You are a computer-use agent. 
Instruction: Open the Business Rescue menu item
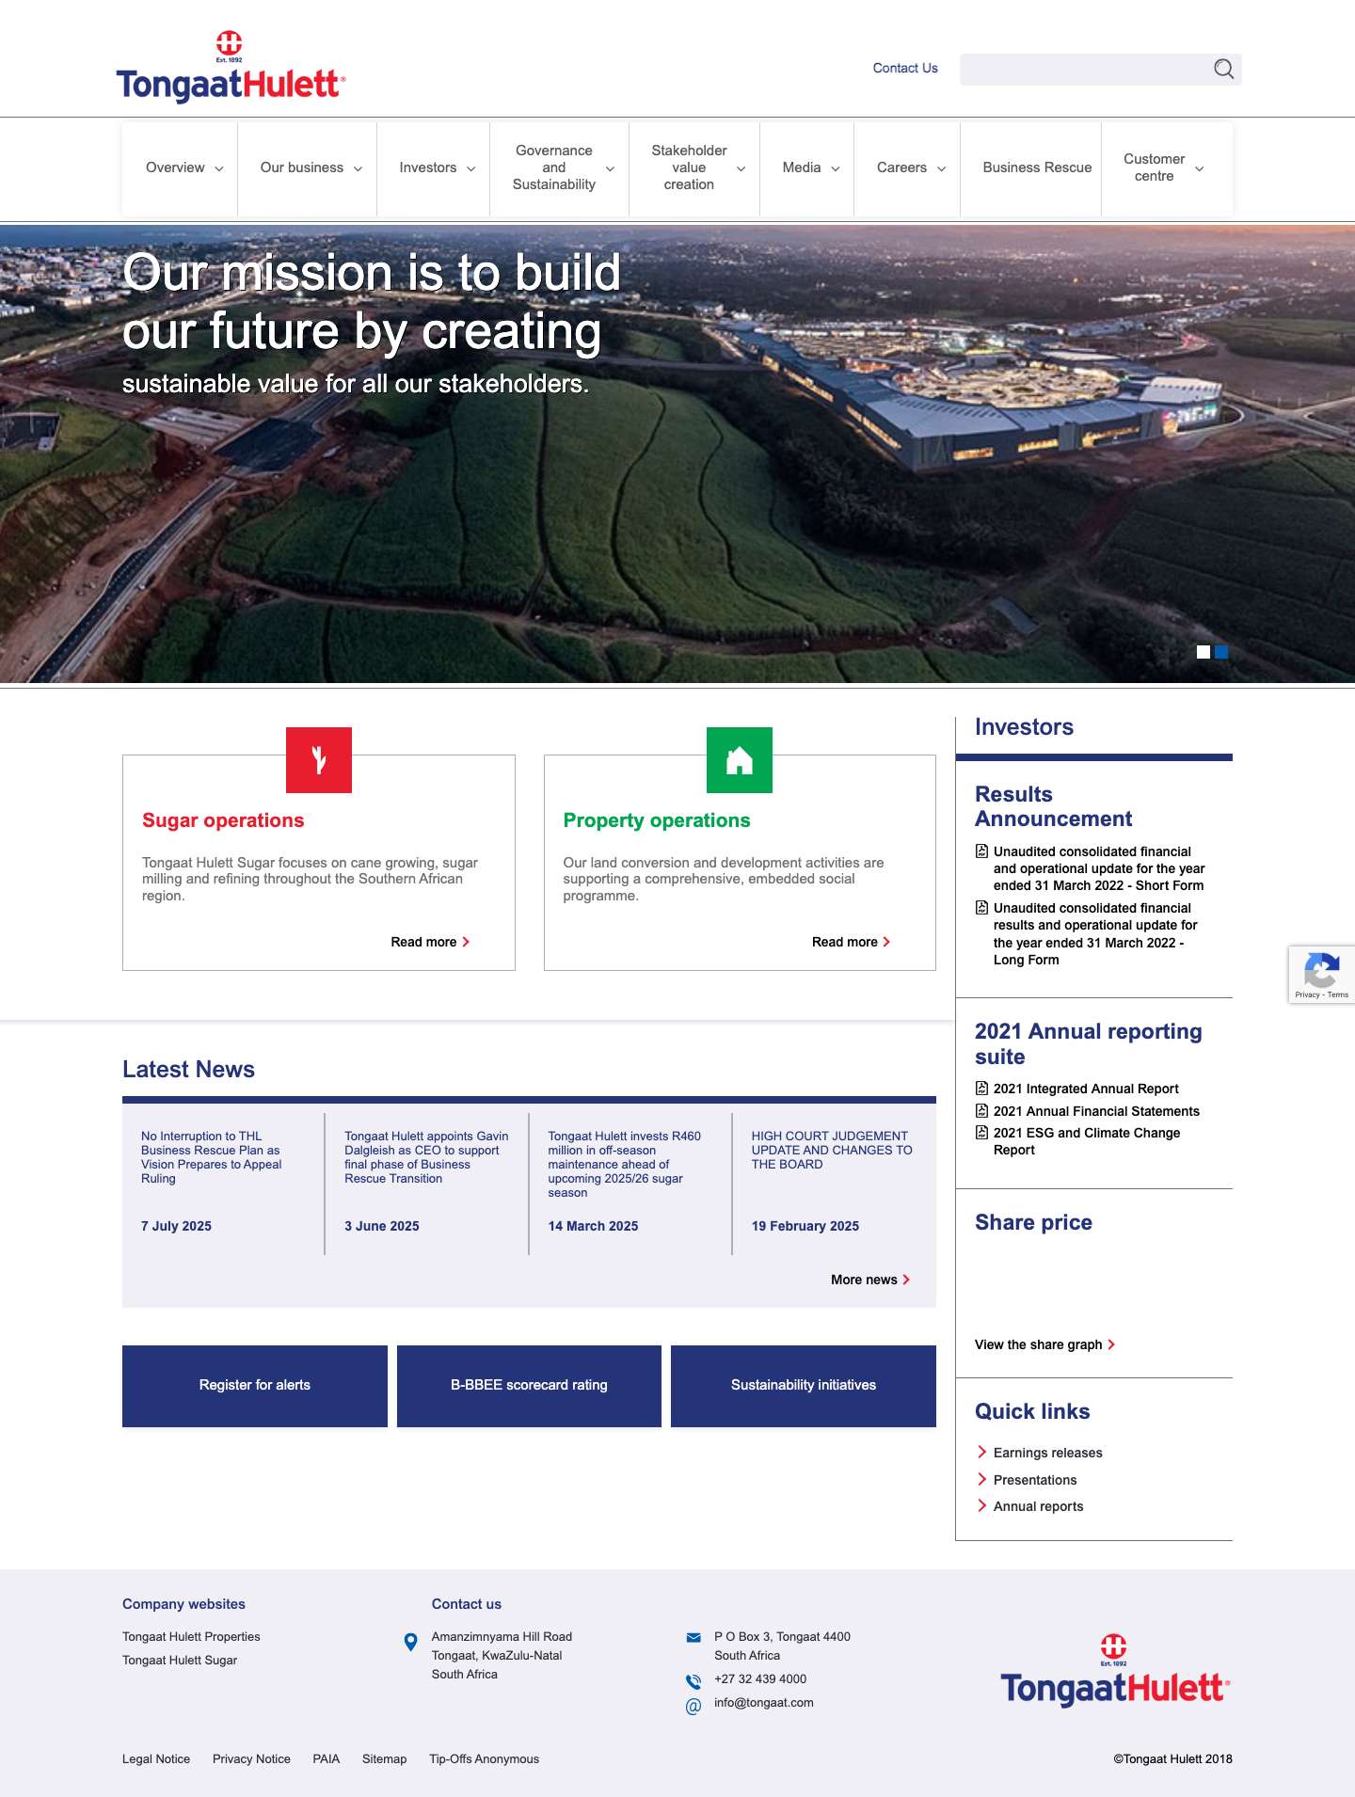click(1037, 167)
